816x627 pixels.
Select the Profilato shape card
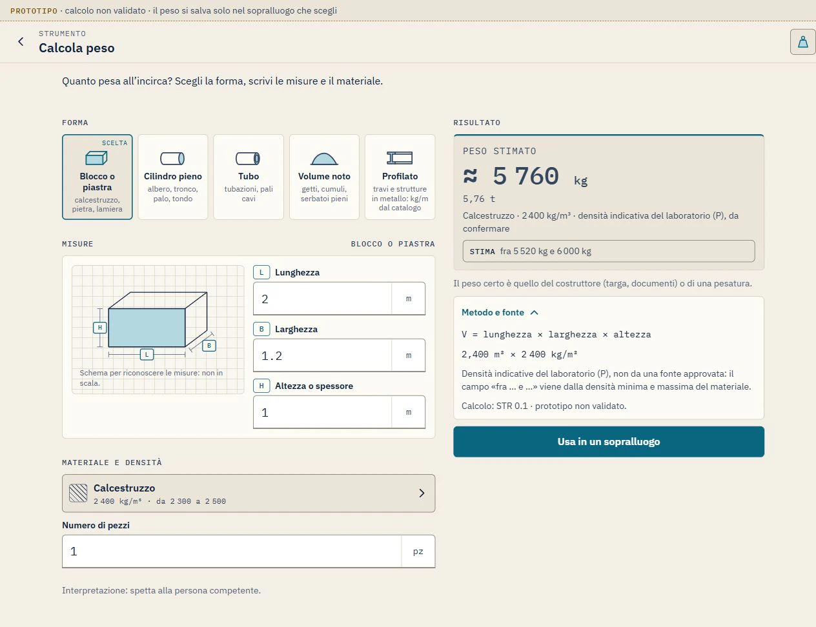pos(400,177)
